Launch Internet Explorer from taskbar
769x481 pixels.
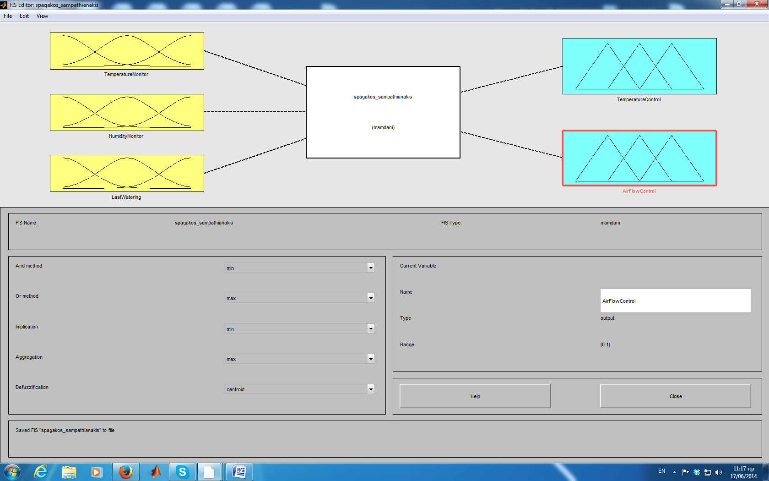tap(41, 472)
